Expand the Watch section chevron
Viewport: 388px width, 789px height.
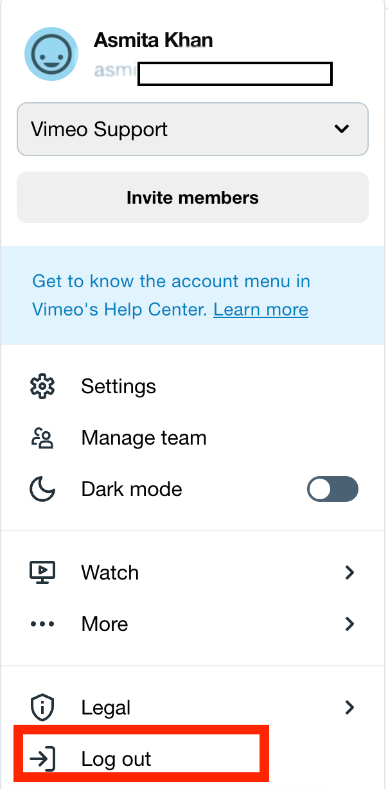pos(349,572)
